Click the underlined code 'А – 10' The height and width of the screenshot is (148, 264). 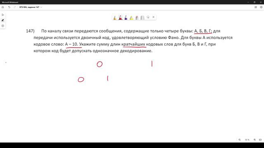coord(71,44)
